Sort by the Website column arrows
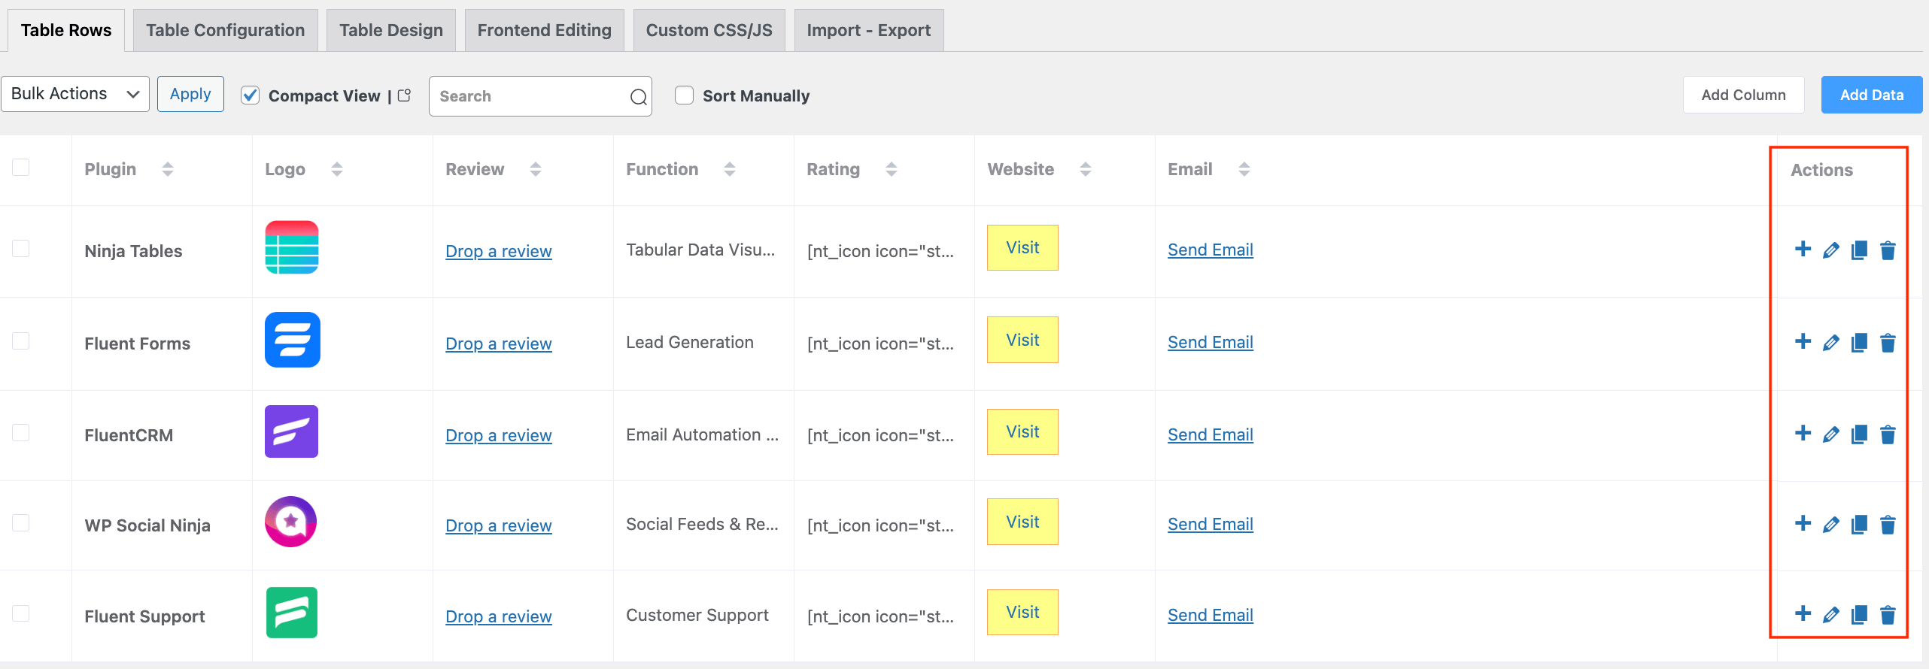 [1086, 169]
